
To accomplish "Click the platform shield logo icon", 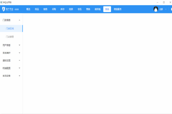I will pyautogui.click(x=3, y=9).
